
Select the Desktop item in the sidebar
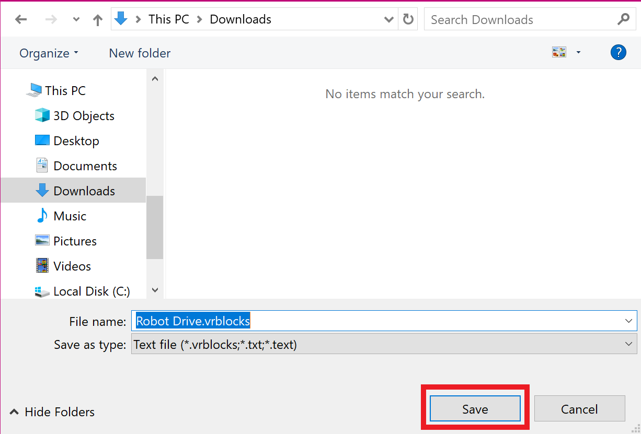click(x=76, y=140)
